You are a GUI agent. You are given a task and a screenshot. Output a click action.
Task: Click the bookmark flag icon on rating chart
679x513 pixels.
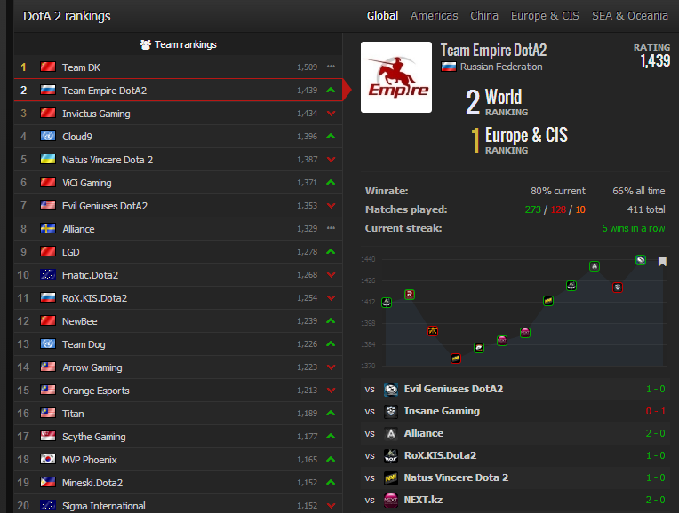pyautogui.click(x=662, y=262)
